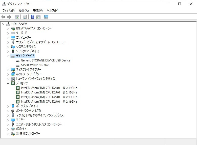The height and width of the screenshot is (145, 197).
Task: Click the Forward arrow toolbar icon
Action: point(9,17)
